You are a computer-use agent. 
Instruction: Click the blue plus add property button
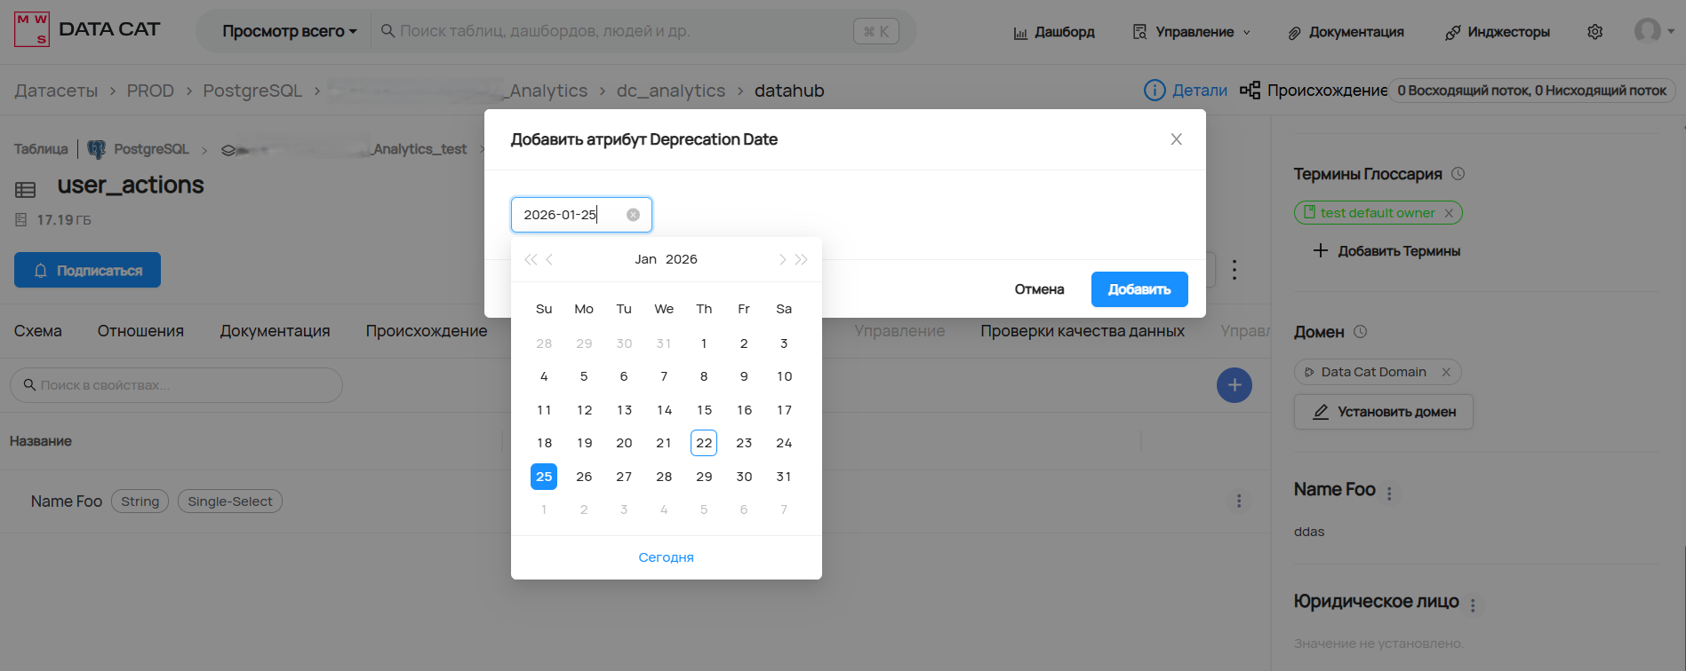click(1234, 385)
